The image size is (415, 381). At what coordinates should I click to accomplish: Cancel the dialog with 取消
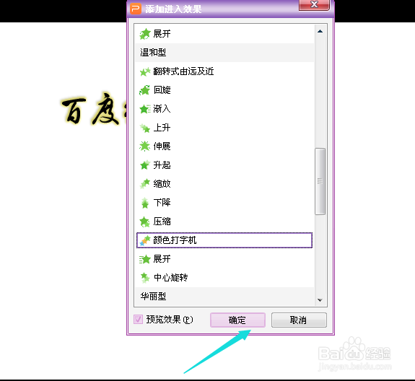[x=299, y=320]
